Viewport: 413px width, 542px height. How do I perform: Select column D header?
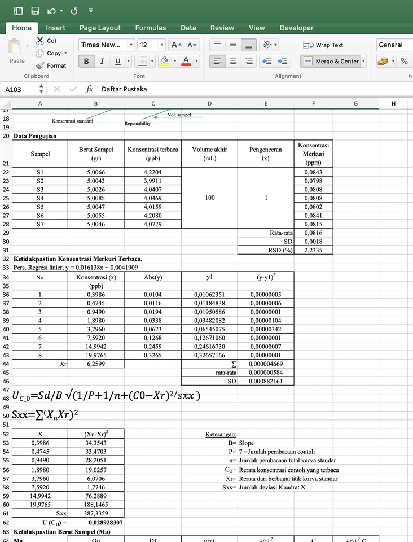point(210,103)
